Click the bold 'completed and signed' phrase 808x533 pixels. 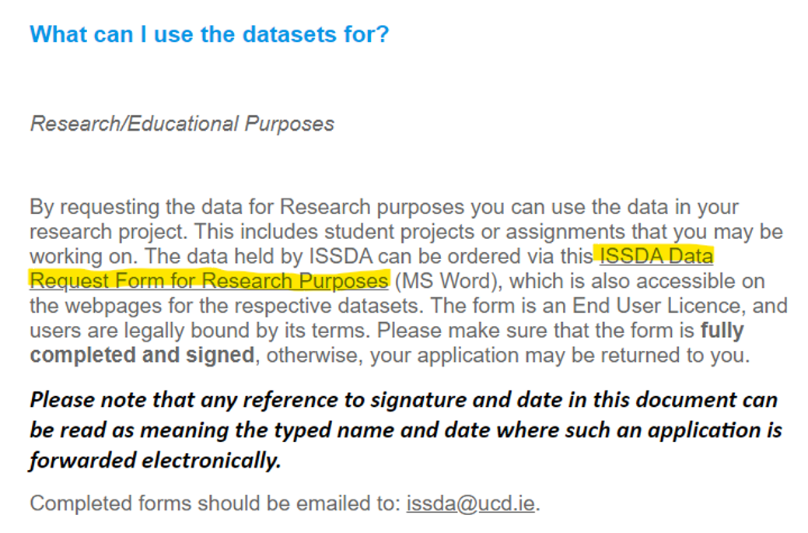pyautogui.click(x=142, y=355)
